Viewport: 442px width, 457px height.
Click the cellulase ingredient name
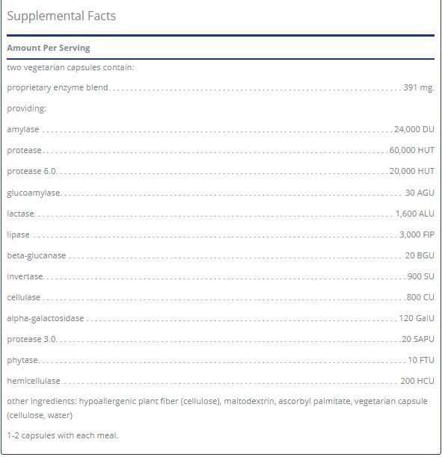(x=24, y=297)
